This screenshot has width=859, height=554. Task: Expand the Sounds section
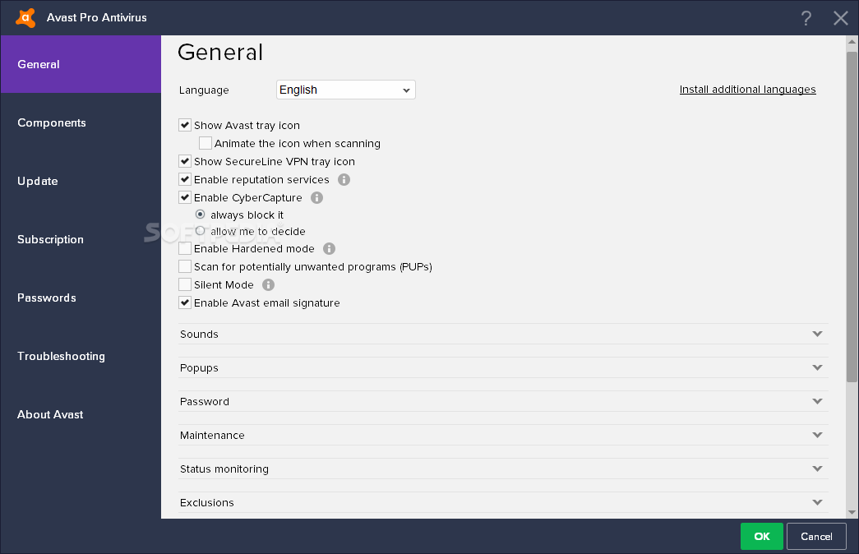click(502, 334)
